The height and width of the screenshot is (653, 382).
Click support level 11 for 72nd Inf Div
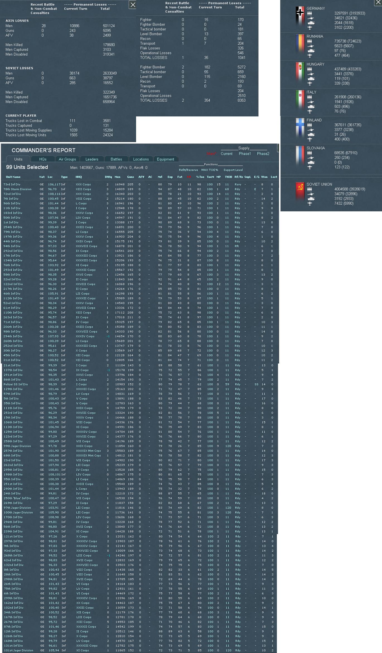click(227, 194)
